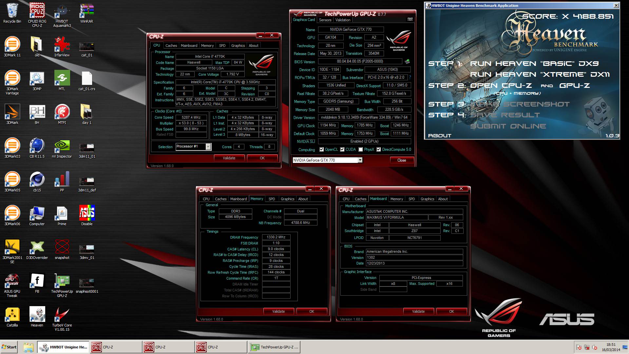This screenshot has width=629, height=354.
Task: Toggle the OpenCL checkbox in GPU-Z
Action: point(321,149)
